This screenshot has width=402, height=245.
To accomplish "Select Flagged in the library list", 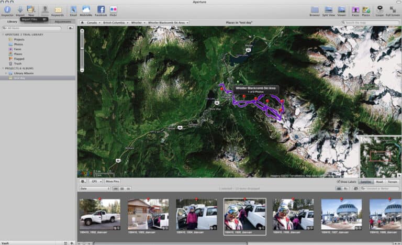I will click(19, 59).
